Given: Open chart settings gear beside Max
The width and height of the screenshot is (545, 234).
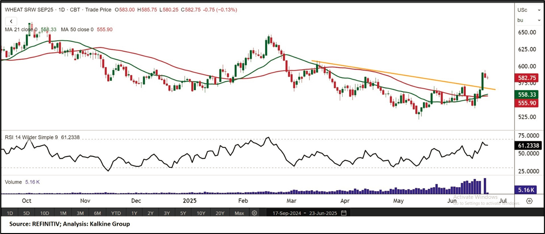Looking at the screenshot, I should tap(254, 213).
